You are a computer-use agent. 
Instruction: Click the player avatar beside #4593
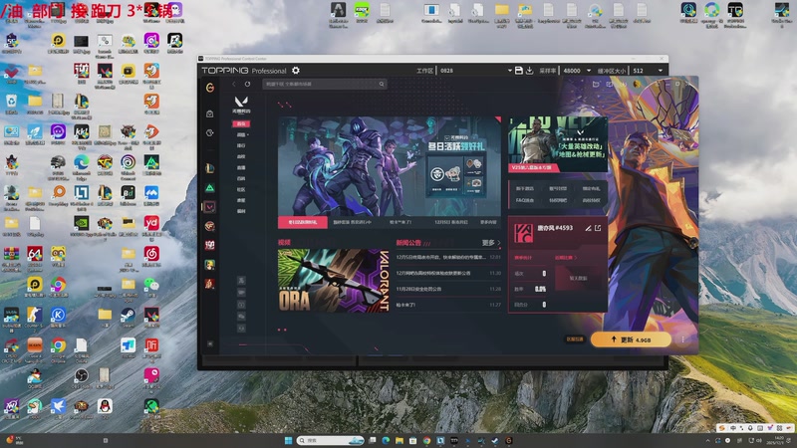[x=524, y=234]
